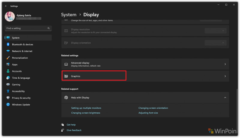Open Privacy & security settings
Image resolution: width=240 pixels, height=138 pixels.
pos(28,98)
